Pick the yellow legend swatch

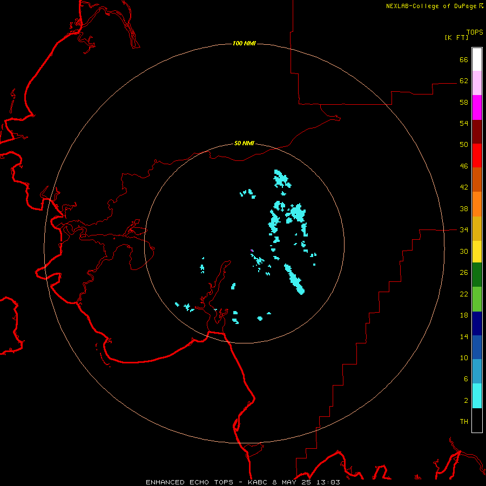[x=477, y=252]
